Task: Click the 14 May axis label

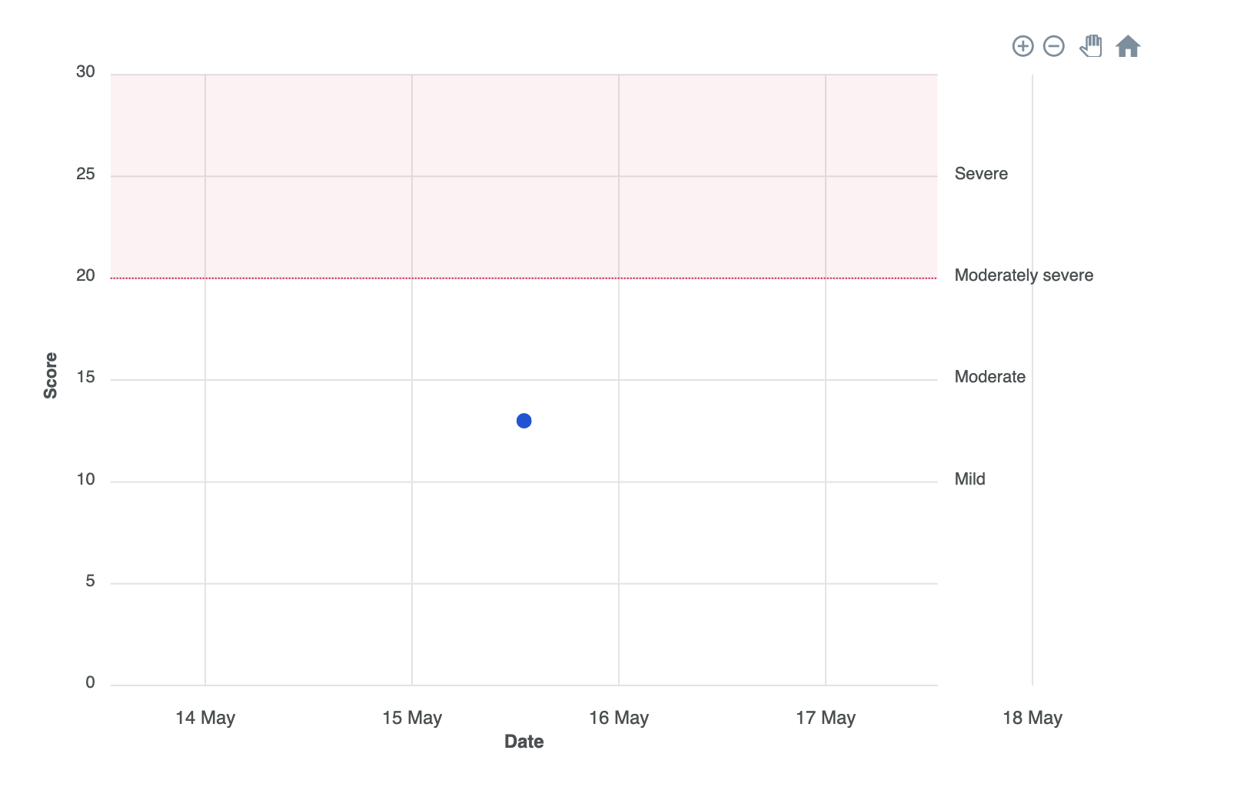Action: (x=205, y=718)
